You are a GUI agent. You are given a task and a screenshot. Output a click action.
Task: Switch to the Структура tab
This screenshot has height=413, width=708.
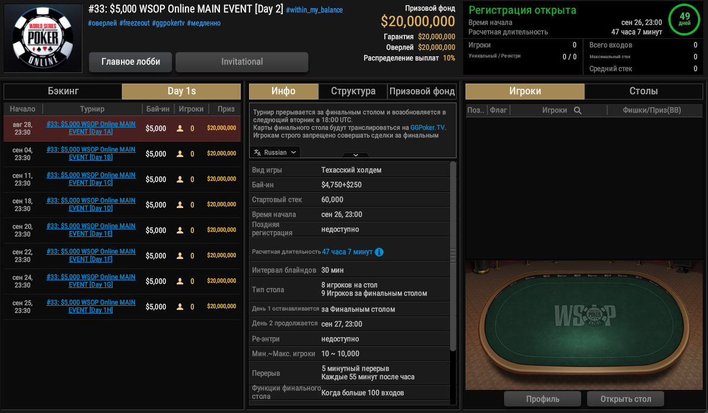[353, 91]
